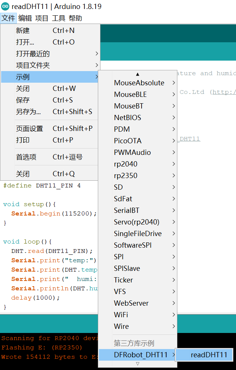Open the 项目 menu
The width and height of the screenshot is (236, 370).
pyautogui.click(x=42, y=18)
